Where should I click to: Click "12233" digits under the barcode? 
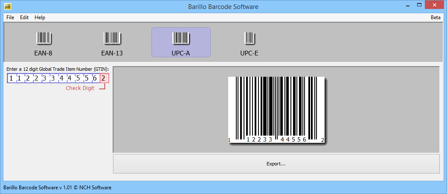coord(259,140)
